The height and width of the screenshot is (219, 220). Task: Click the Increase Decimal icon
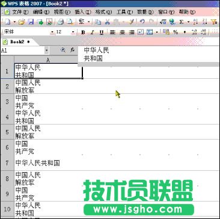(194, 32)
